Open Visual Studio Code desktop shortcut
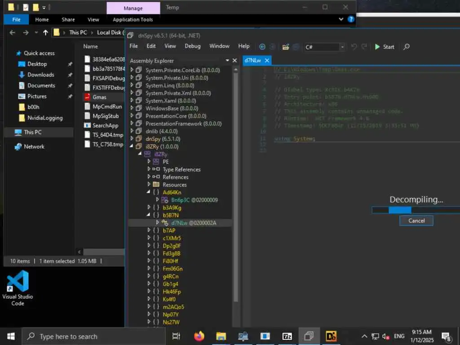Screen dimensions: 460x345 click(x=18, y=288)
